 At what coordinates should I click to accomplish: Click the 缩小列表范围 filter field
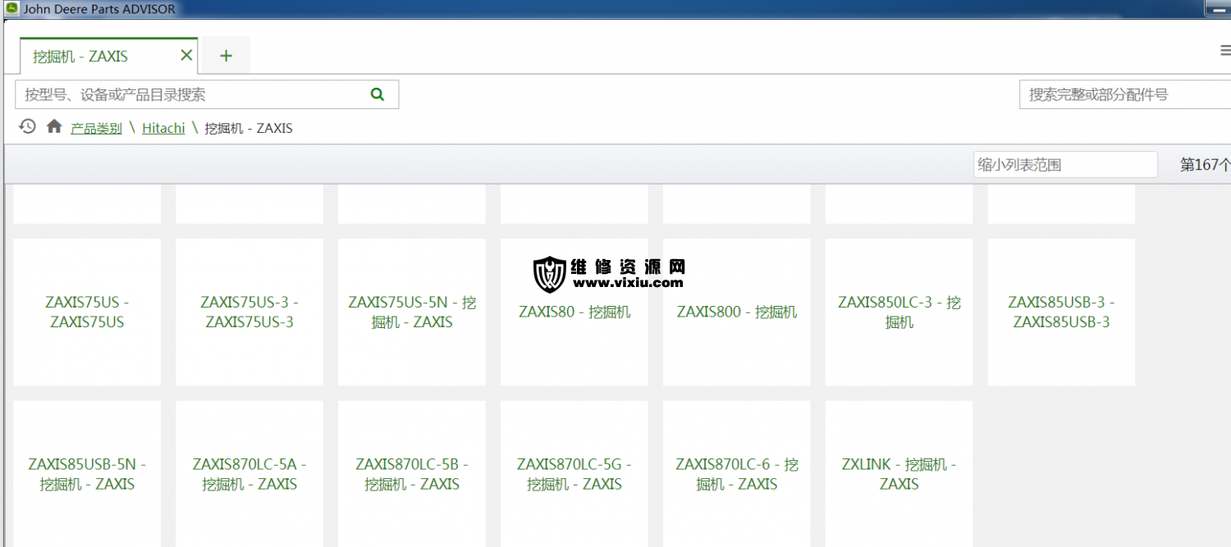[1065, 165]
